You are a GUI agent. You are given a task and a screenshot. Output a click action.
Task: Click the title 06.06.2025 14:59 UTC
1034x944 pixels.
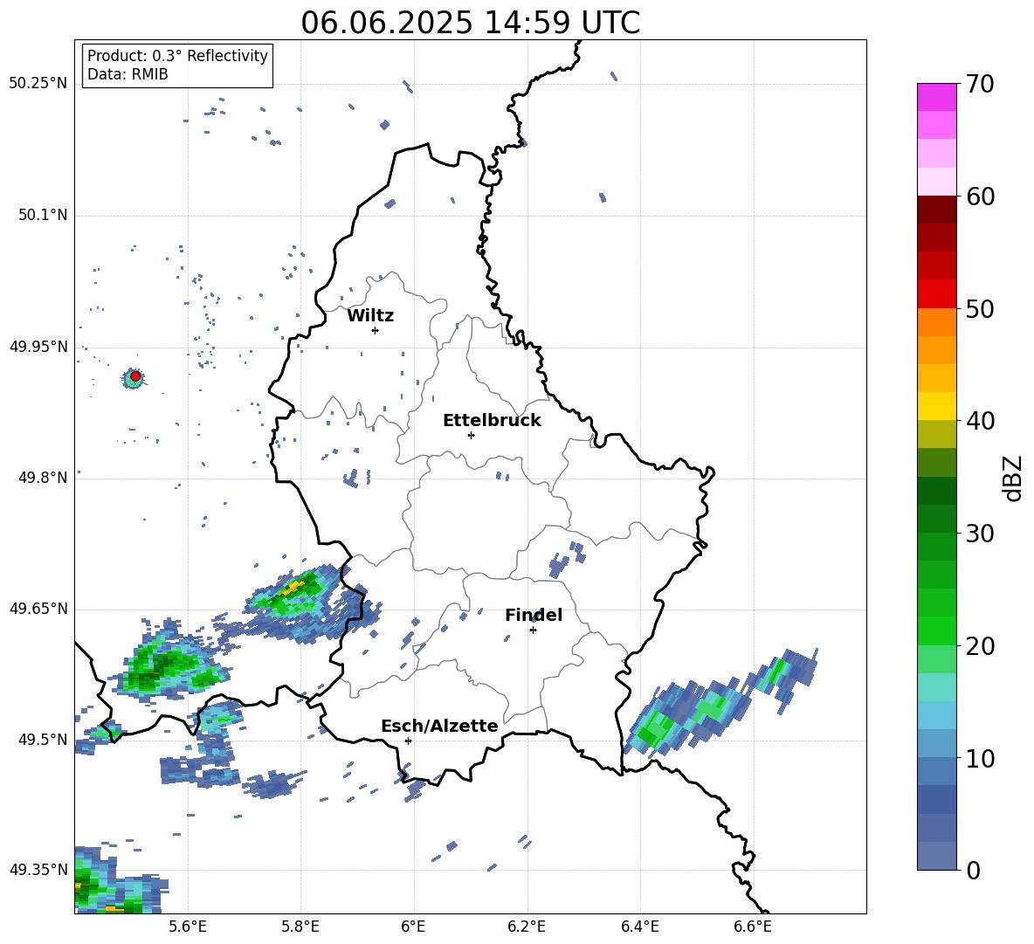(x=470, y=23)
